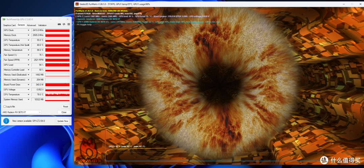Click the 94 % GPU load value
Viewport: 364px width, 168px height.
[x=38, y=65]
